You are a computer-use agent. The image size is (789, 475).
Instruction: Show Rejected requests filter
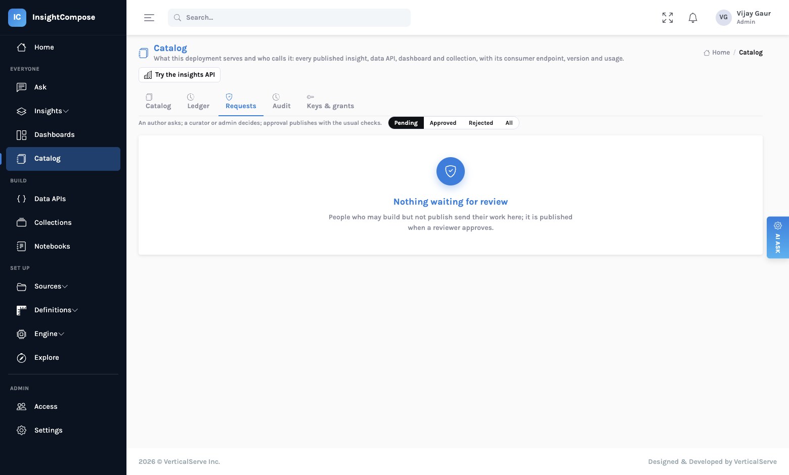click(x=481, y=123)
